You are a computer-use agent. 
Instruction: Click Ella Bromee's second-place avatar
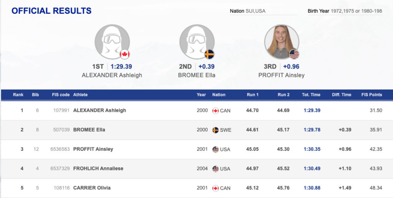pyautogui.click(x=197, y=42)
